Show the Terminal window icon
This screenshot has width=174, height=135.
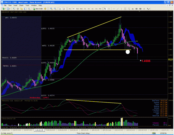(25, 9)
